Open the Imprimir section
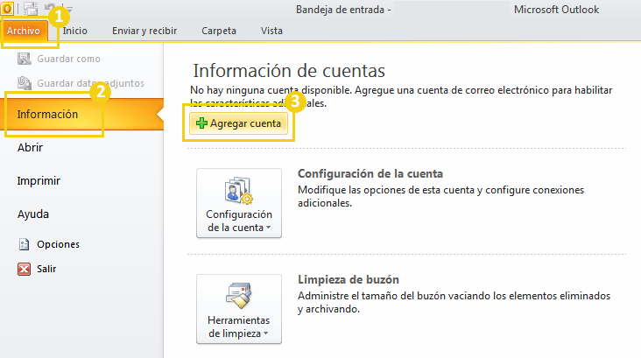The image size is (641, 358). tap(39, 180)
